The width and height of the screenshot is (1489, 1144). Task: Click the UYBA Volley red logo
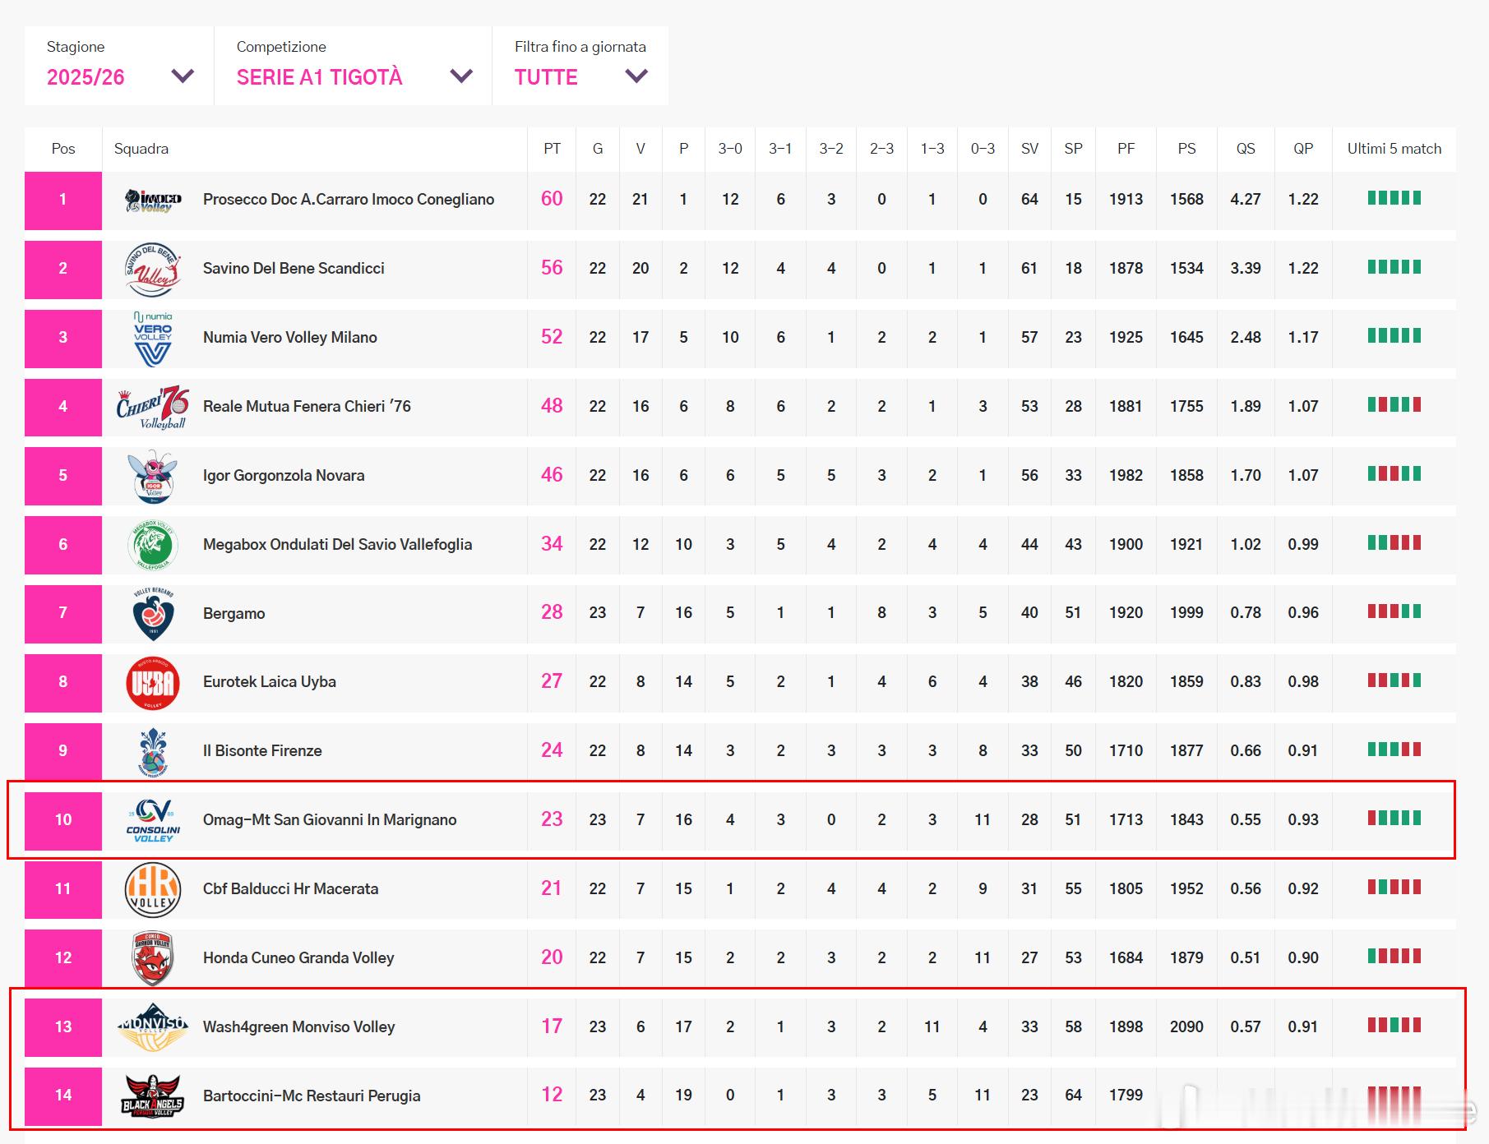pyautogui.click(x=153, y=682)
